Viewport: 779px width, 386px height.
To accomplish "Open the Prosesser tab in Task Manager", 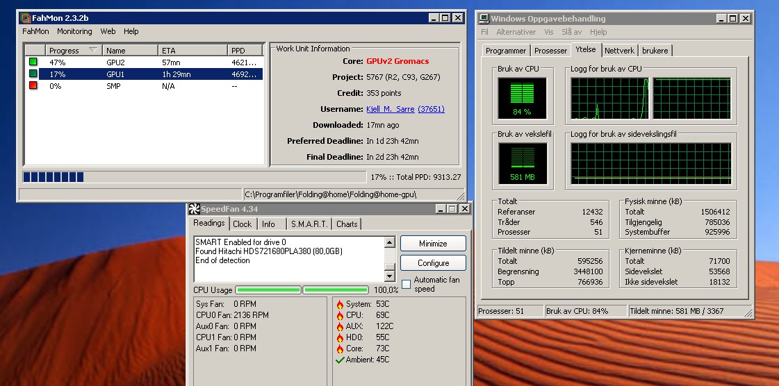I will click(x=550, y=51).
